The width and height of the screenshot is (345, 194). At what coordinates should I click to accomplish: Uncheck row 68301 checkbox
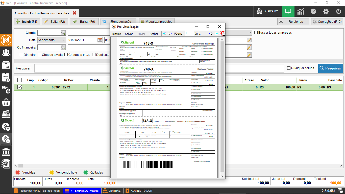(20, 87)
